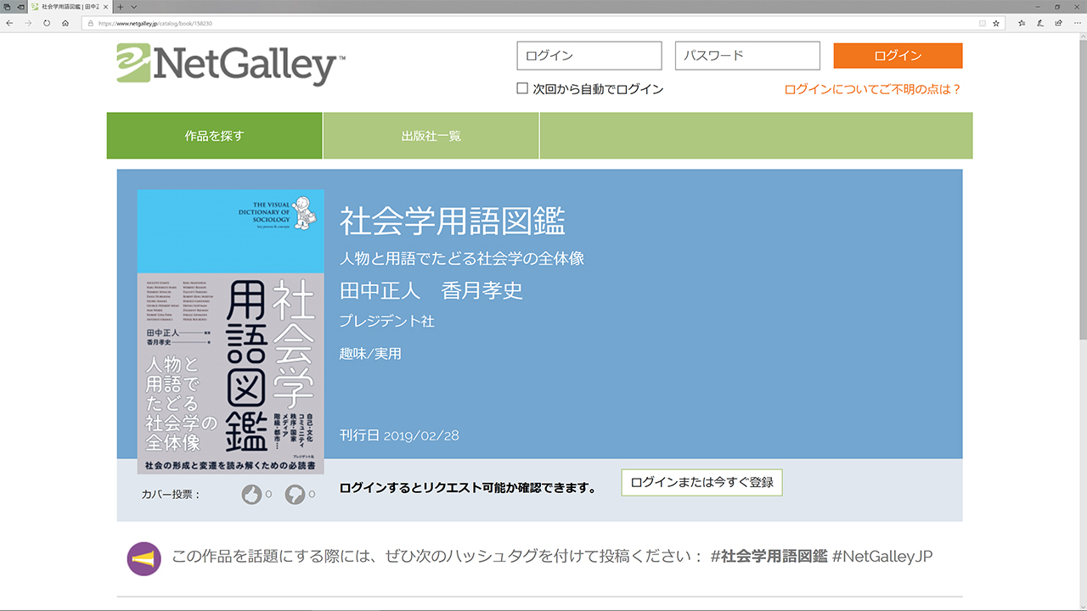Open the favorites hub icon
Viewport: 1087px width, 611px height.
(1022, 23)
